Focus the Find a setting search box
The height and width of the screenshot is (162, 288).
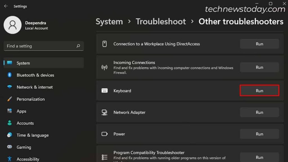(x=39, y=46)
